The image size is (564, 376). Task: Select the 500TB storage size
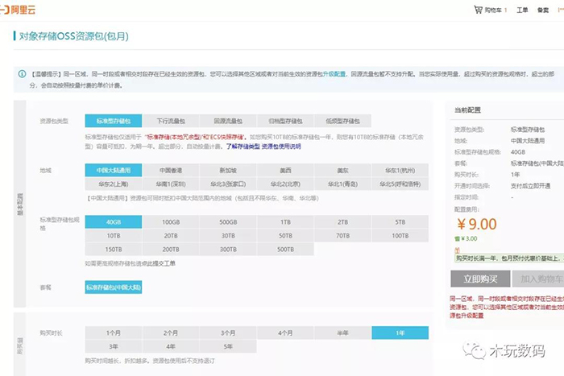285,249
